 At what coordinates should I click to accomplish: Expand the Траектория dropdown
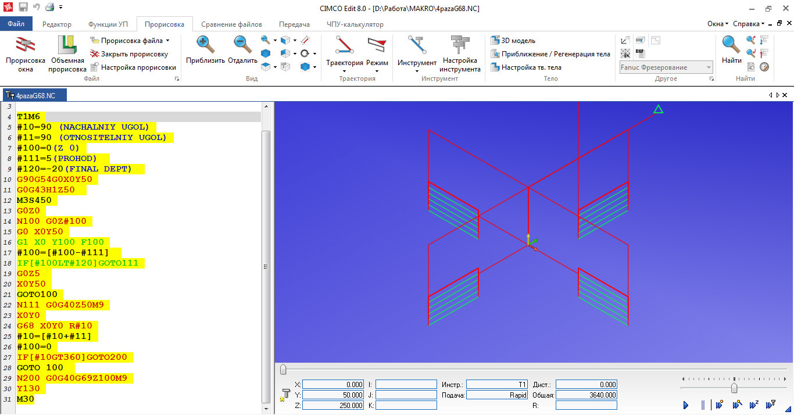pyautogui.click(x=344, y=71)
